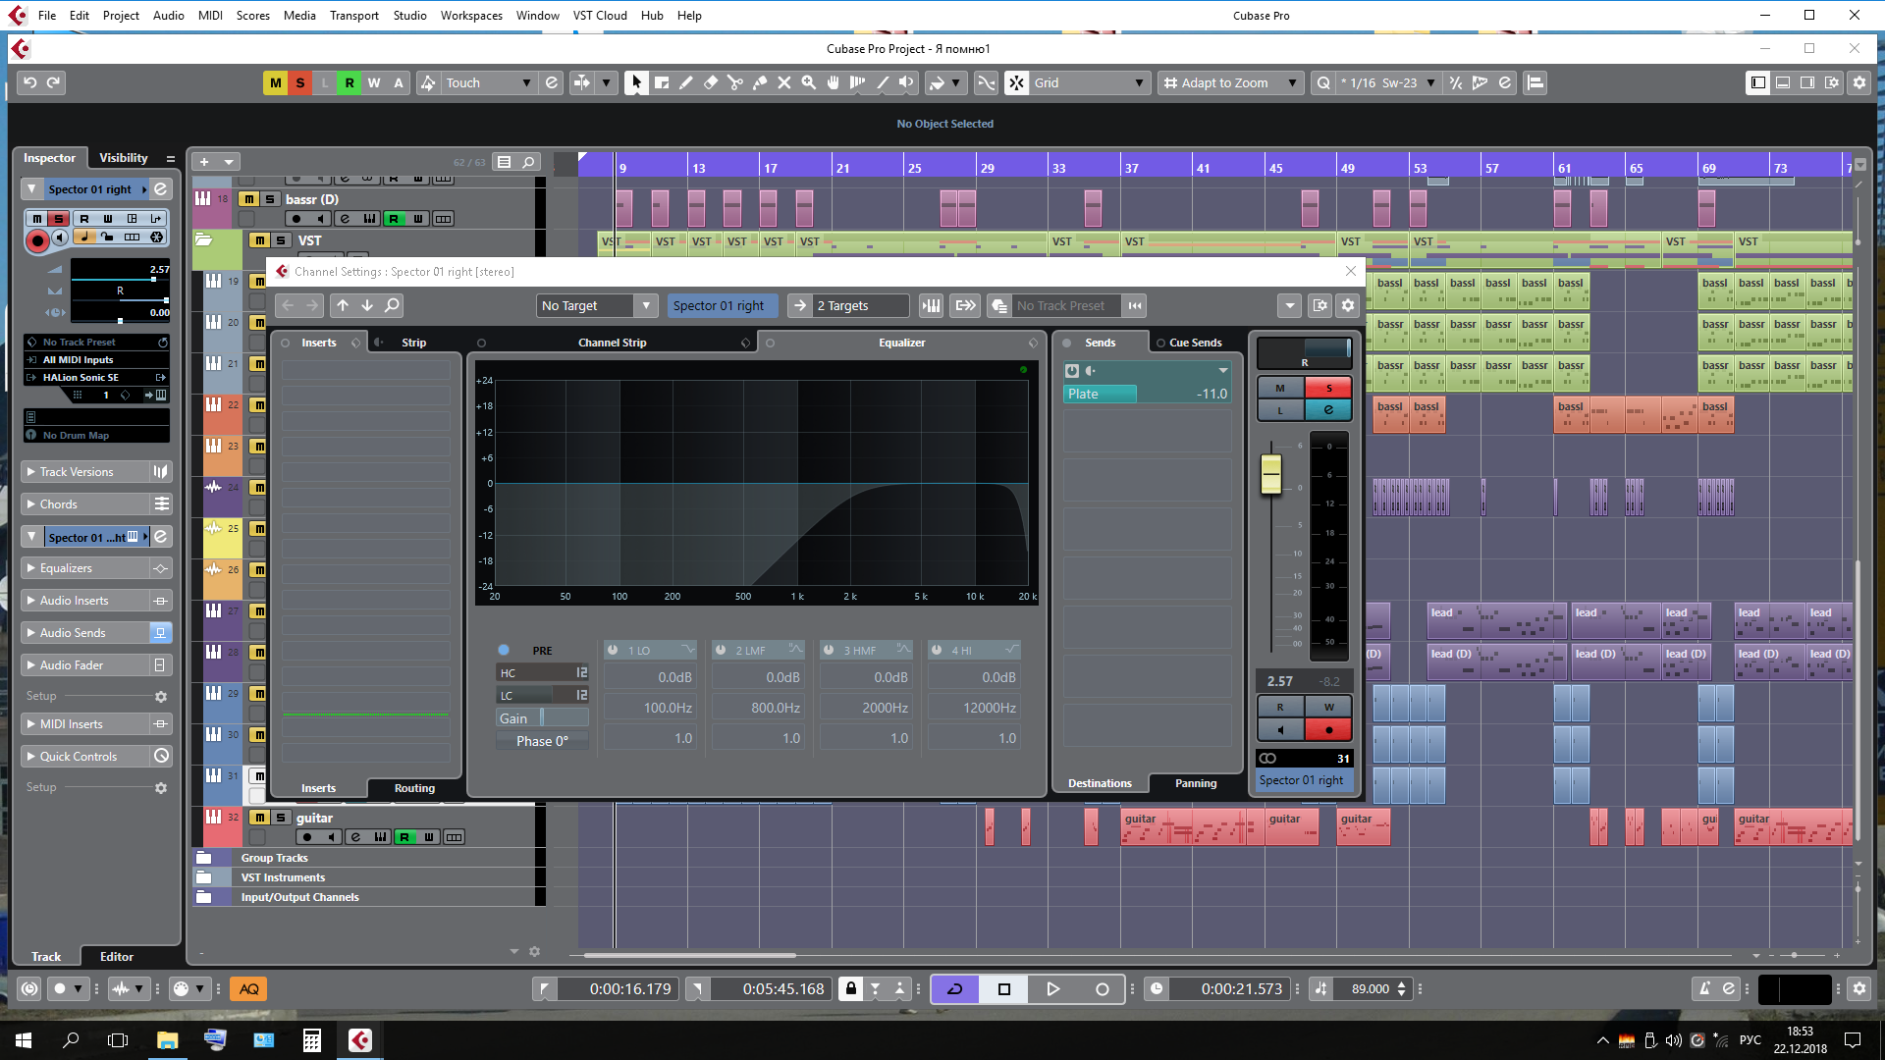Switch to the Routing tab

click(x=414, y=788)
